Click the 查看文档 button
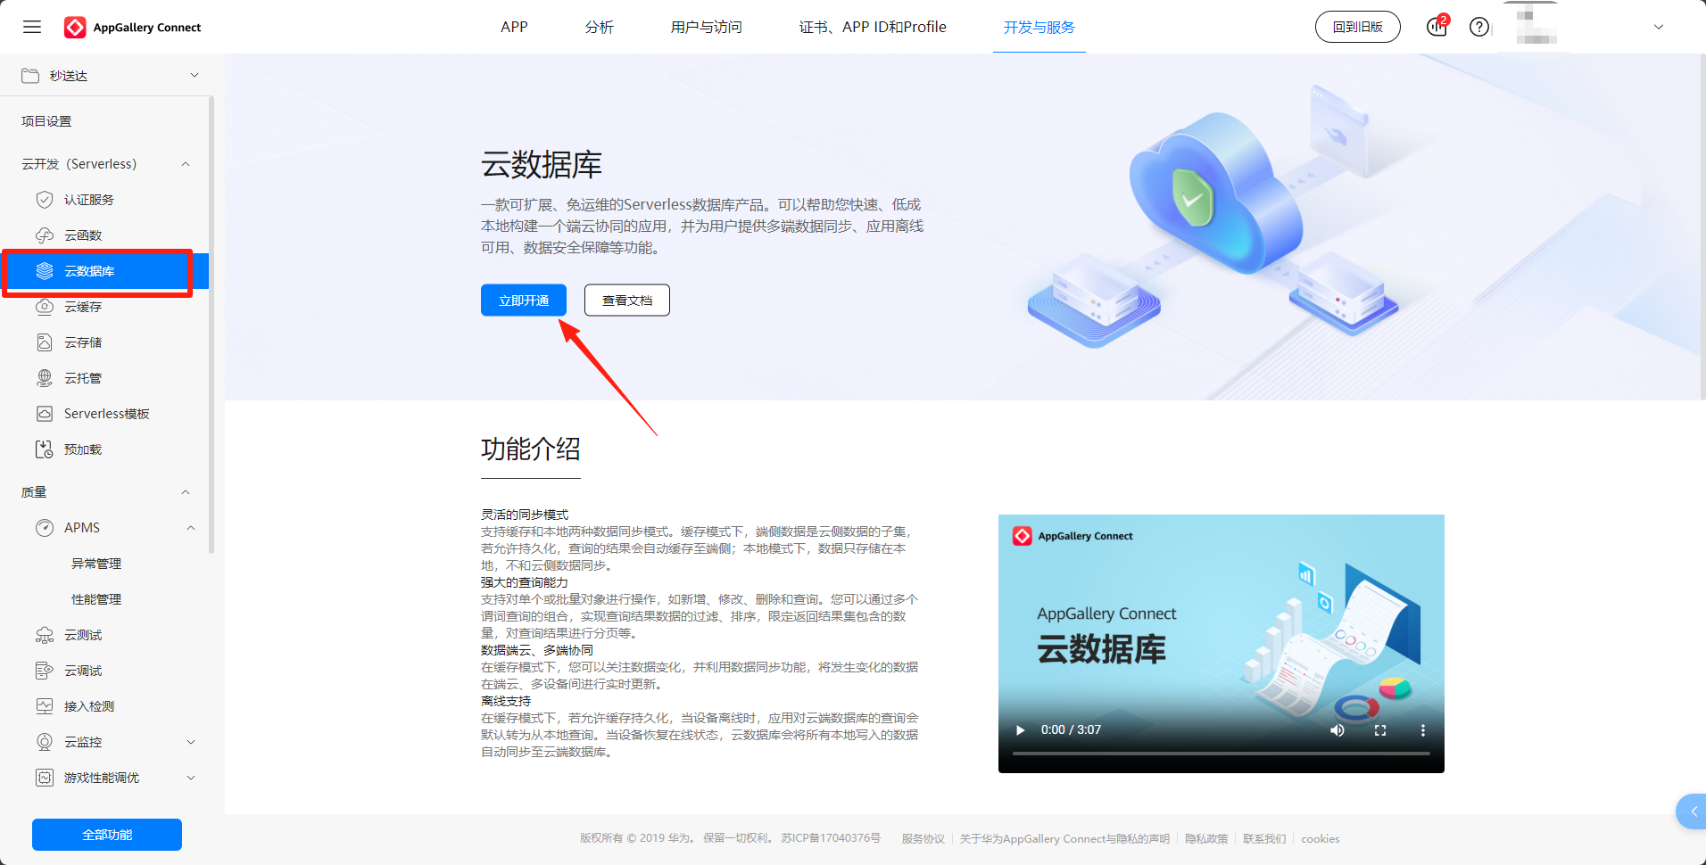Viewport: 1706px width, 865px height. pyautogui.click(x=627, y=301)
